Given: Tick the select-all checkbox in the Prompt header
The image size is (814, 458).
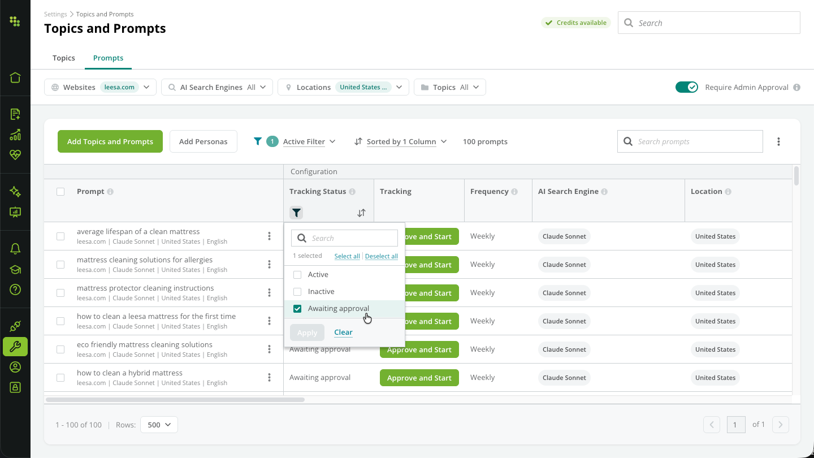Looking at the screenshot, I should coord(60,192).
